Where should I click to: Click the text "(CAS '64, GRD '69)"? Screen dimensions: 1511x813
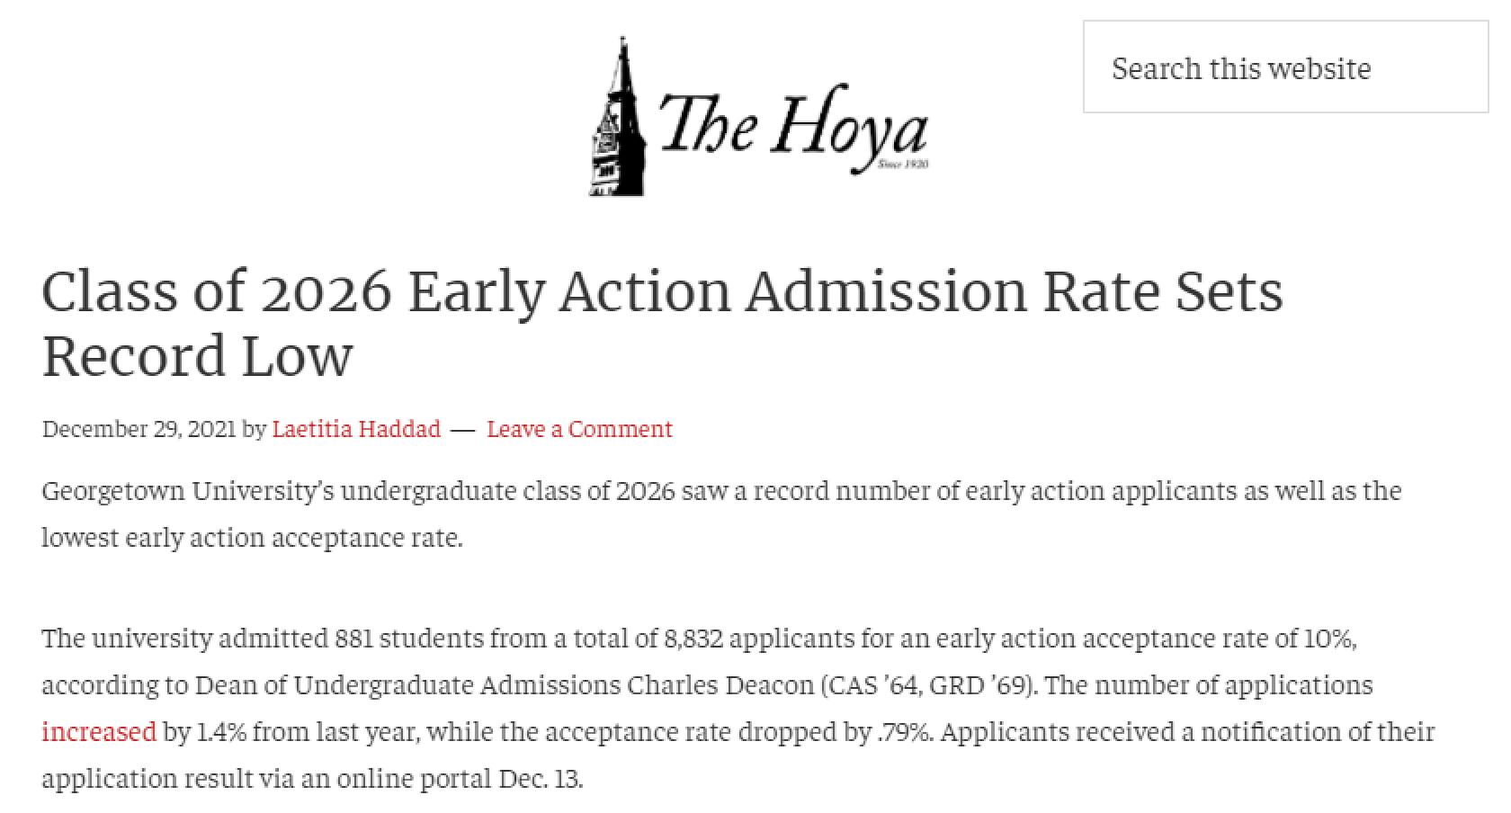click(x=929, y=685)
